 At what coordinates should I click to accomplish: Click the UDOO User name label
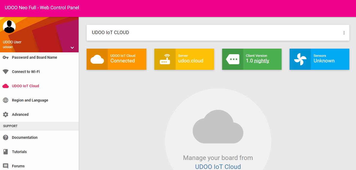pyautogui.click(x=12, y=42)
